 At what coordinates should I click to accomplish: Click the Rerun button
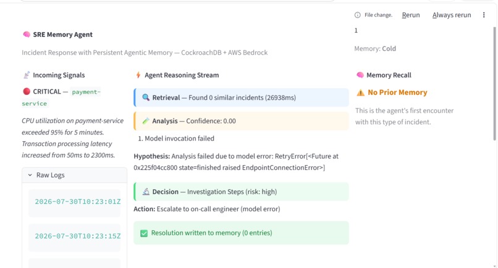411,15
